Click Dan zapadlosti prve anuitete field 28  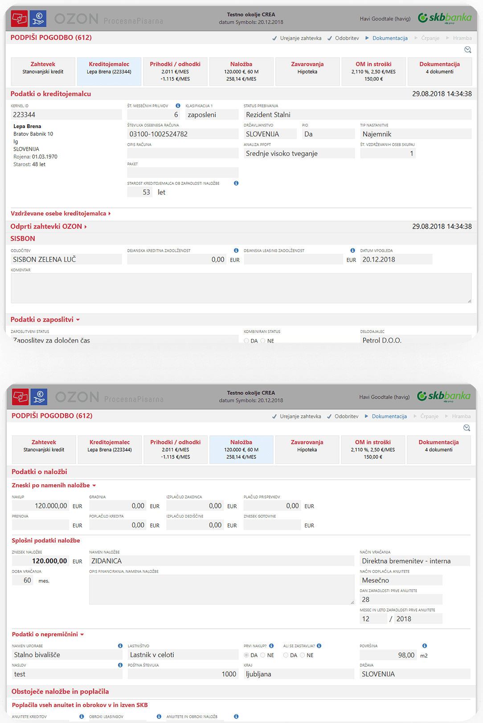coord(401,600)
